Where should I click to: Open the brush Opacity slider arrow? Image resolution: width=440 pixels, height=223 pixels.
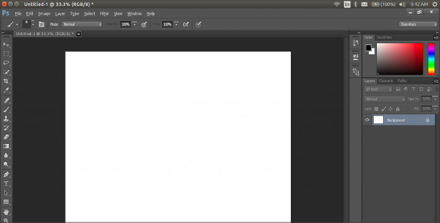tap(134, 24)
